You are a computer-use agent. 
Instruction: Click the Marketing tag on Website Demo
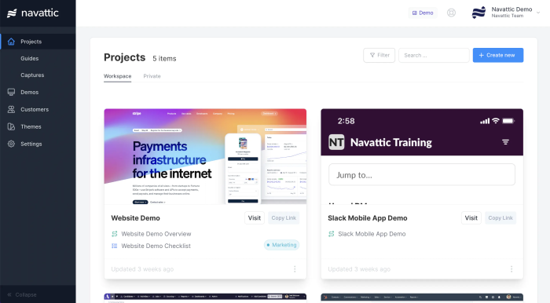click(281, 245)
